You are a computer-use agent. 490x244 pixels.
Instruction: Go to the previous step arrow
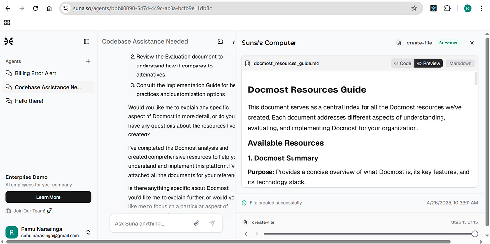click(246, 234)
